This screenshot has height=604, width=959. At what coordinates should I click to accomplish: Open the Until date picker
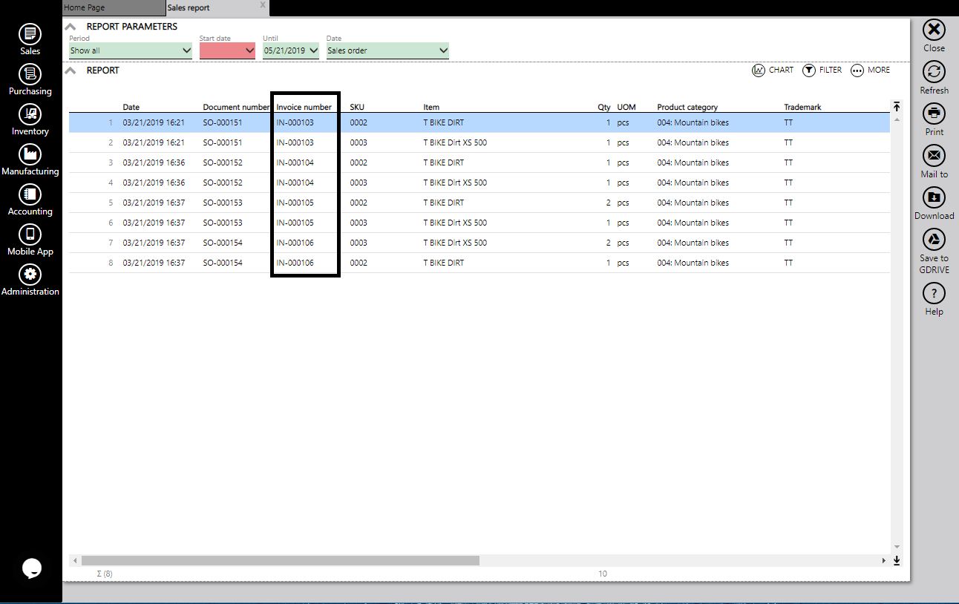(x=290, y=50)
